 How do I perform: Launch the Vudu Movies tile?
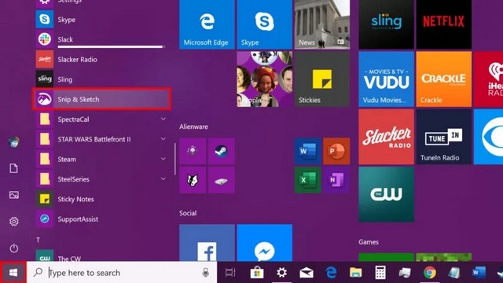[386, 79]
